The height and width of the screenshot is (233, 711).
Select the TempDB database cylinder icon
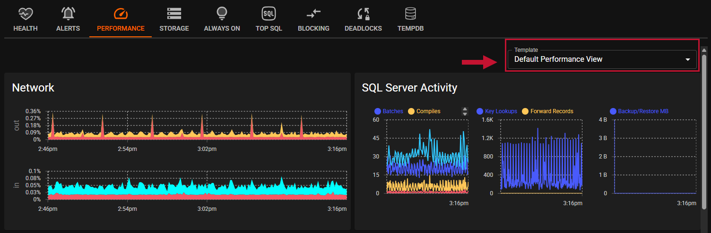(x=410, y=13)
